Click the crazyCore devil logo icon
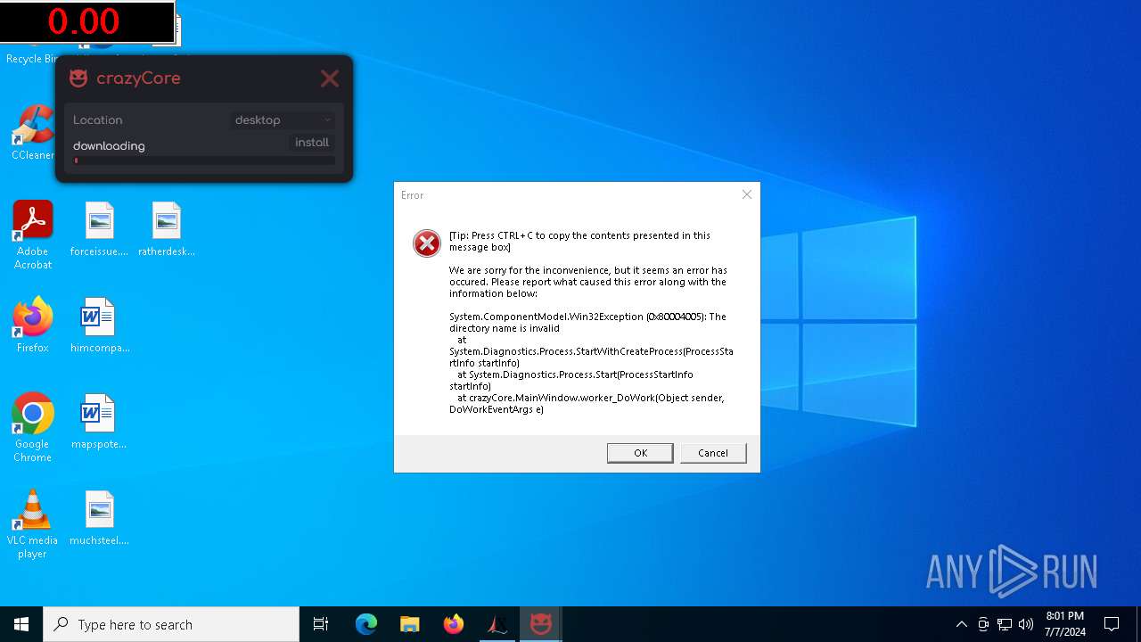The width and height of the screenshot is (1141, 642). click(x=78, y=78)
